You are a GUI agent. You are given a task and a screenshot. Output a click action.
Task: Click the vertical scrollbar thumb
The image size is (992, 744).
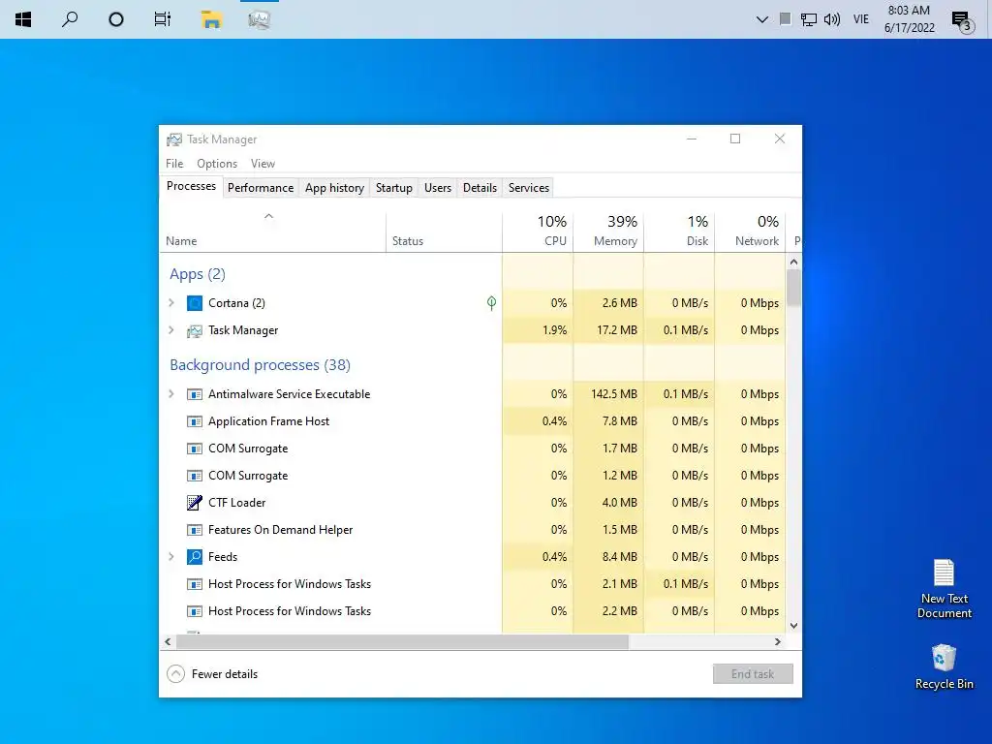[793, 288]
